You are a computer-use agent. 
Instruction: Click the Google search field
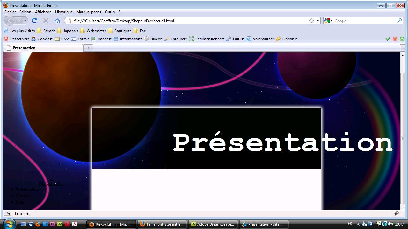(365, 21)
